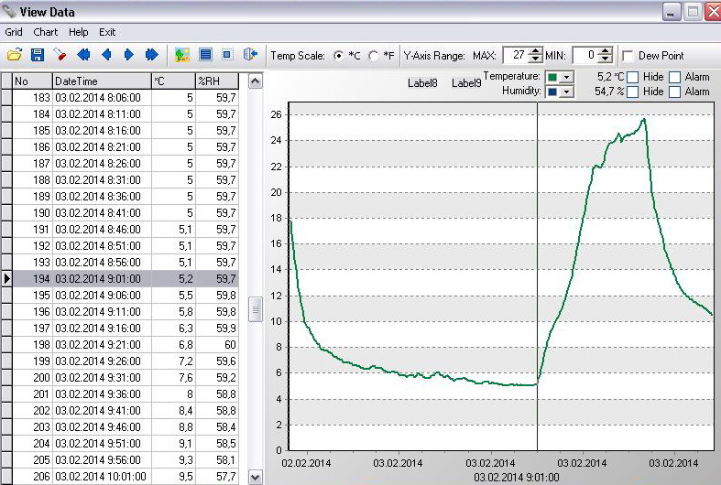Screen dimensions: 721x485
Task: Click the floppy disk save icon
Action: [38, 55]
